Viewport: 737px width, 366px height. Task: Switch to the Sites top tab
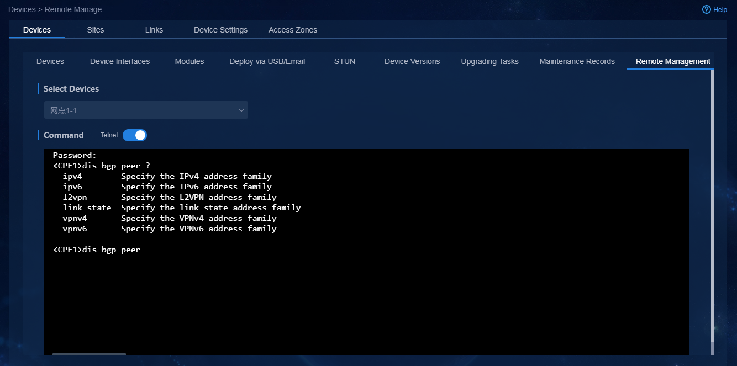click(96, 30)
